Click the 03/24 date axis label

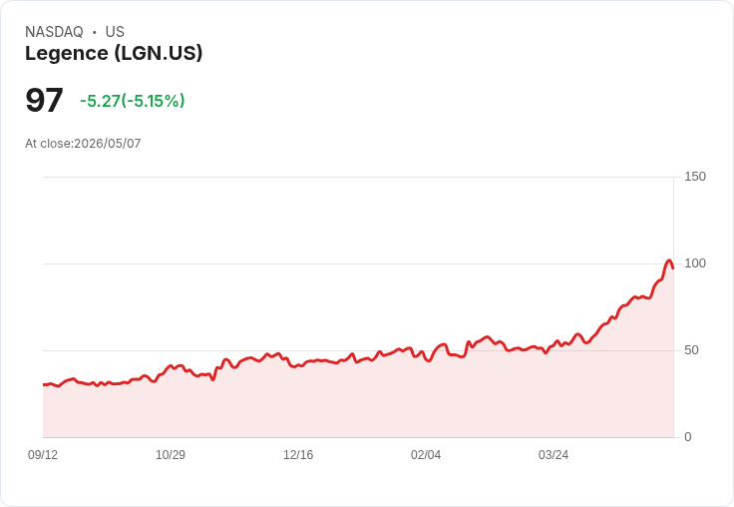[x=553, y=455]
